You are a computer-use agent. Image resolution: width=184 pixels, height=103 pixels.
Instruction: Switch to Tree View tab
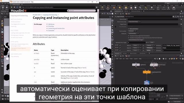124,54
